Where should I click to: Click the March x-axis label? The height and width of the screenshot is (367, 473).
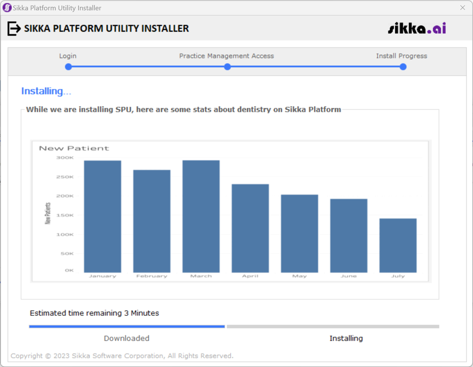click(x=201, y=276)
